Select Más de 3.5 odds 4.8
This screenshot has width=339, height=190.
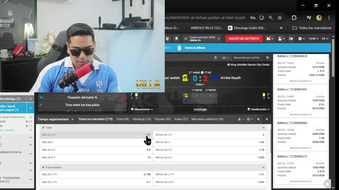point(96,150)
